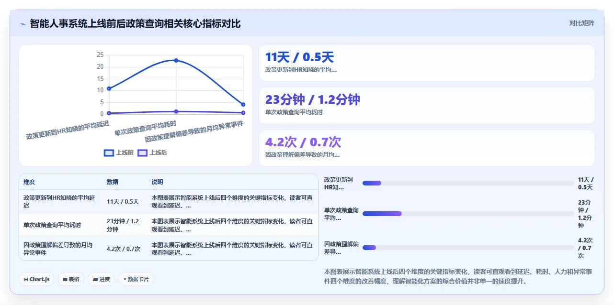Click the 维度 column header
This screenshot has width=614, height=305.
pos(29,182)
